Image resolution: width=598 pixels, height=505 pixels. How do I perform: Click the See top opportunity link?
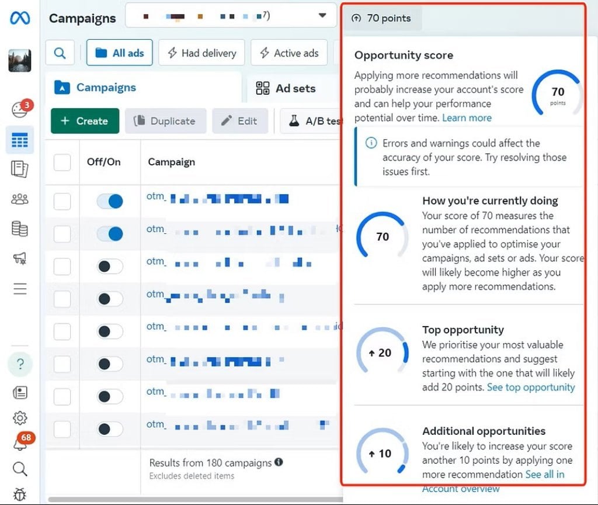[531, 388]
